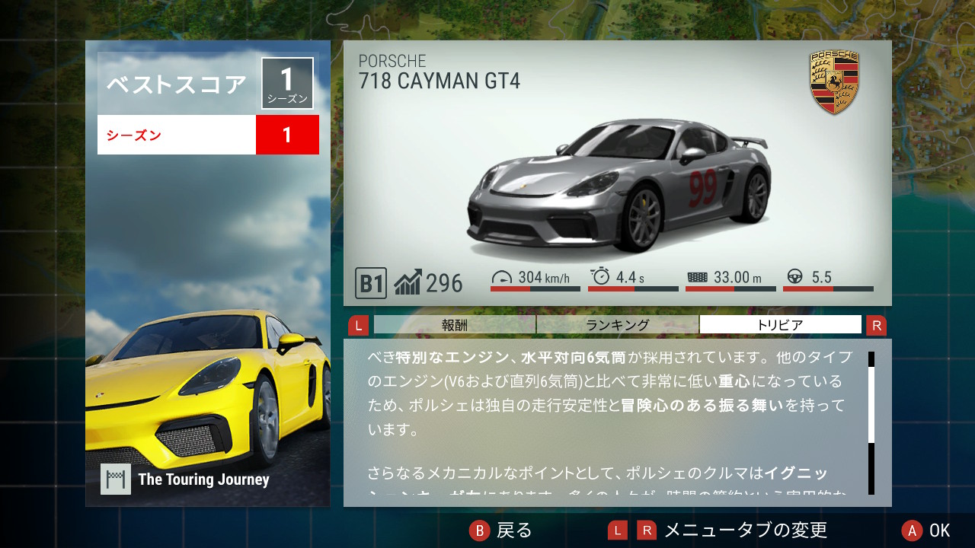Click the performance rating chart icon
Image resolution: width=975 pixels, height=548 pixels.
point(408,283)
